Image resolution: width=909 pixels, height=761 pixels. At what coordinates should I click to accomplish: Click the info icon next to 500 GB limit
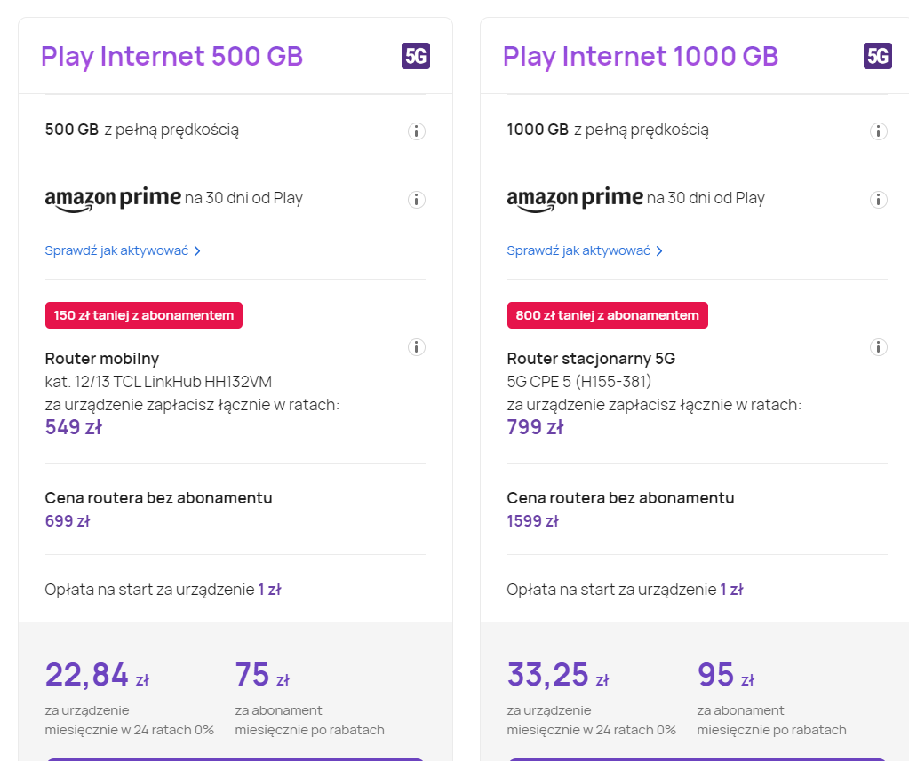[416, 131]
